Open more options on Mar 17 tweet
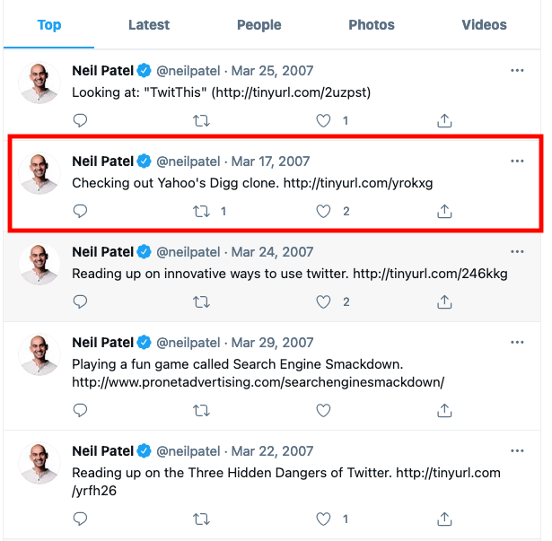552x541 pixels. click(x=517, y=161)
